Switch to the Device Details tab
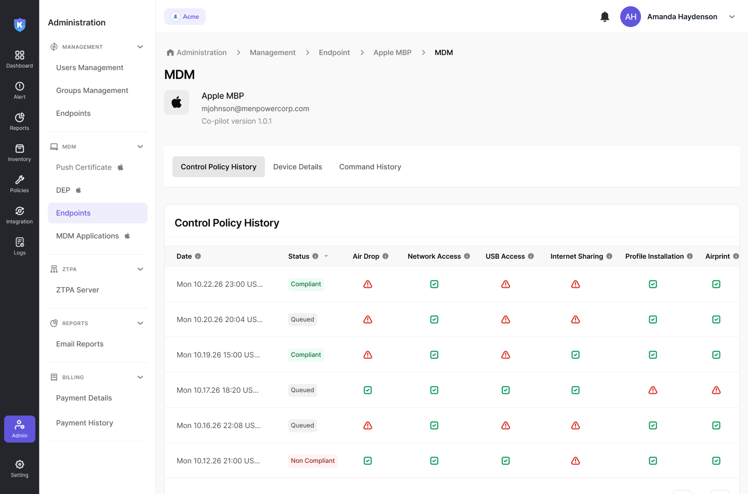Viewport: 748px width, 494px height. pyautogui.click(x=298, y=167)
